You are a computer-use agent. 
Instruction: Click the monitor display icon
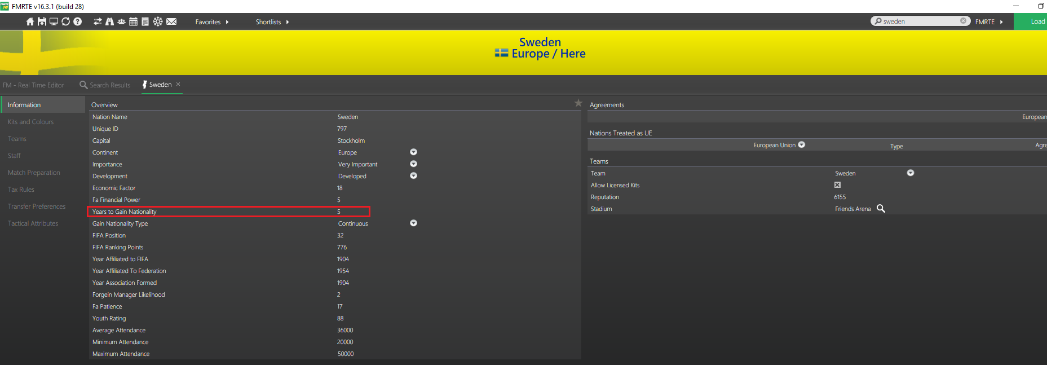tap(54, 21)
